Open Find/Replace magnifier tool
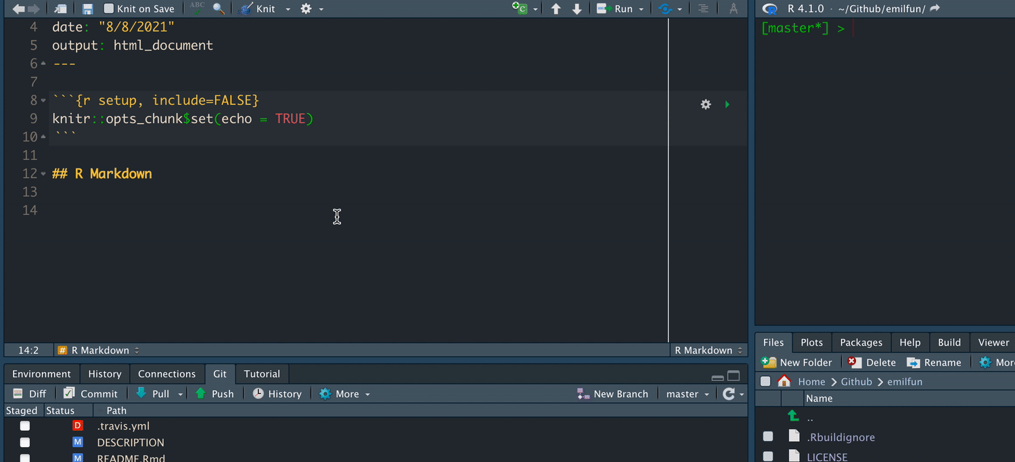1015x462 pixels. pyautogui.click(x=218, y=9)
